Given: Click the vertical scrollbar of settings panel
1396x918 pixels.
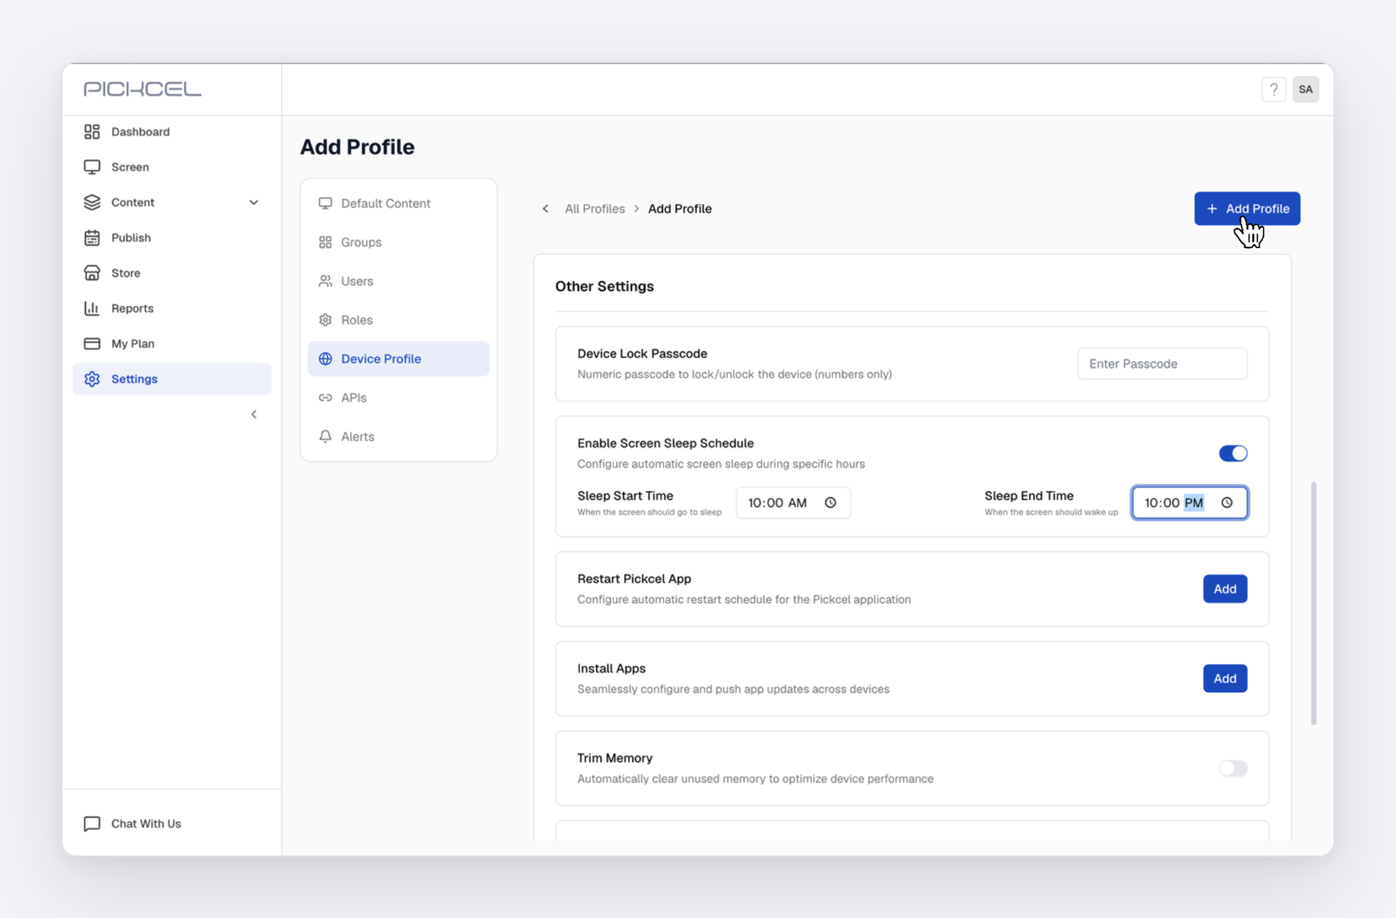Looking at the screenshot, I should click(1313, 603).
